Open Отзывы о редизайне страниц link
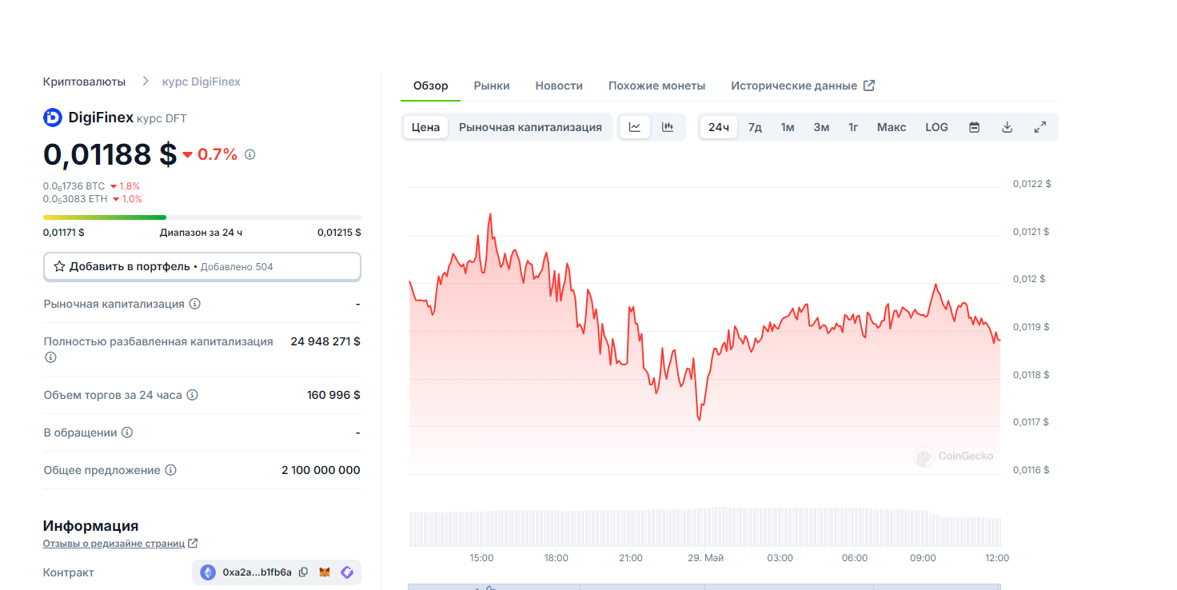The width and height of the screenshot is (1177, 590). 120,544
